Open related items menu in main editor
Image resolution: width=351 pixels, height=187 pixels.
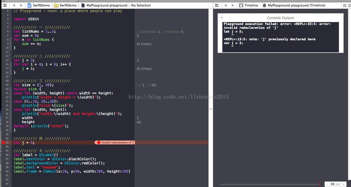pos(5,5)
